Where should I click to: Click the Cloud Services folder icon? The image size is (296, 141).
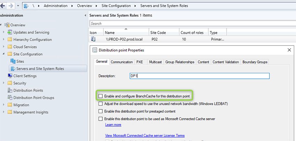point(10,47)
